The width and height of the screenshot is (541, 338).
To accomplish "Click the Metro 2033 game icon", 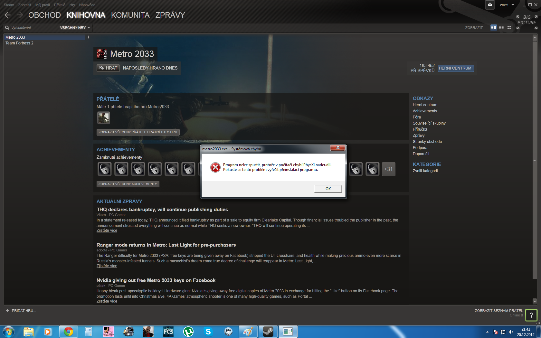I will pos(102,54).
